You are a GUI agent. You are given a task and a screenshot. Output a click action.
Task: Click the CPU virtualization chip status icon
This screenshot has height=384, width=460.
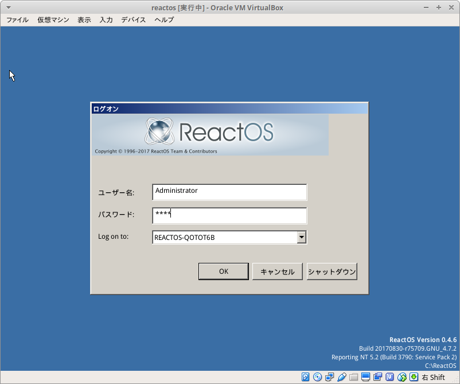click(389, 377)
